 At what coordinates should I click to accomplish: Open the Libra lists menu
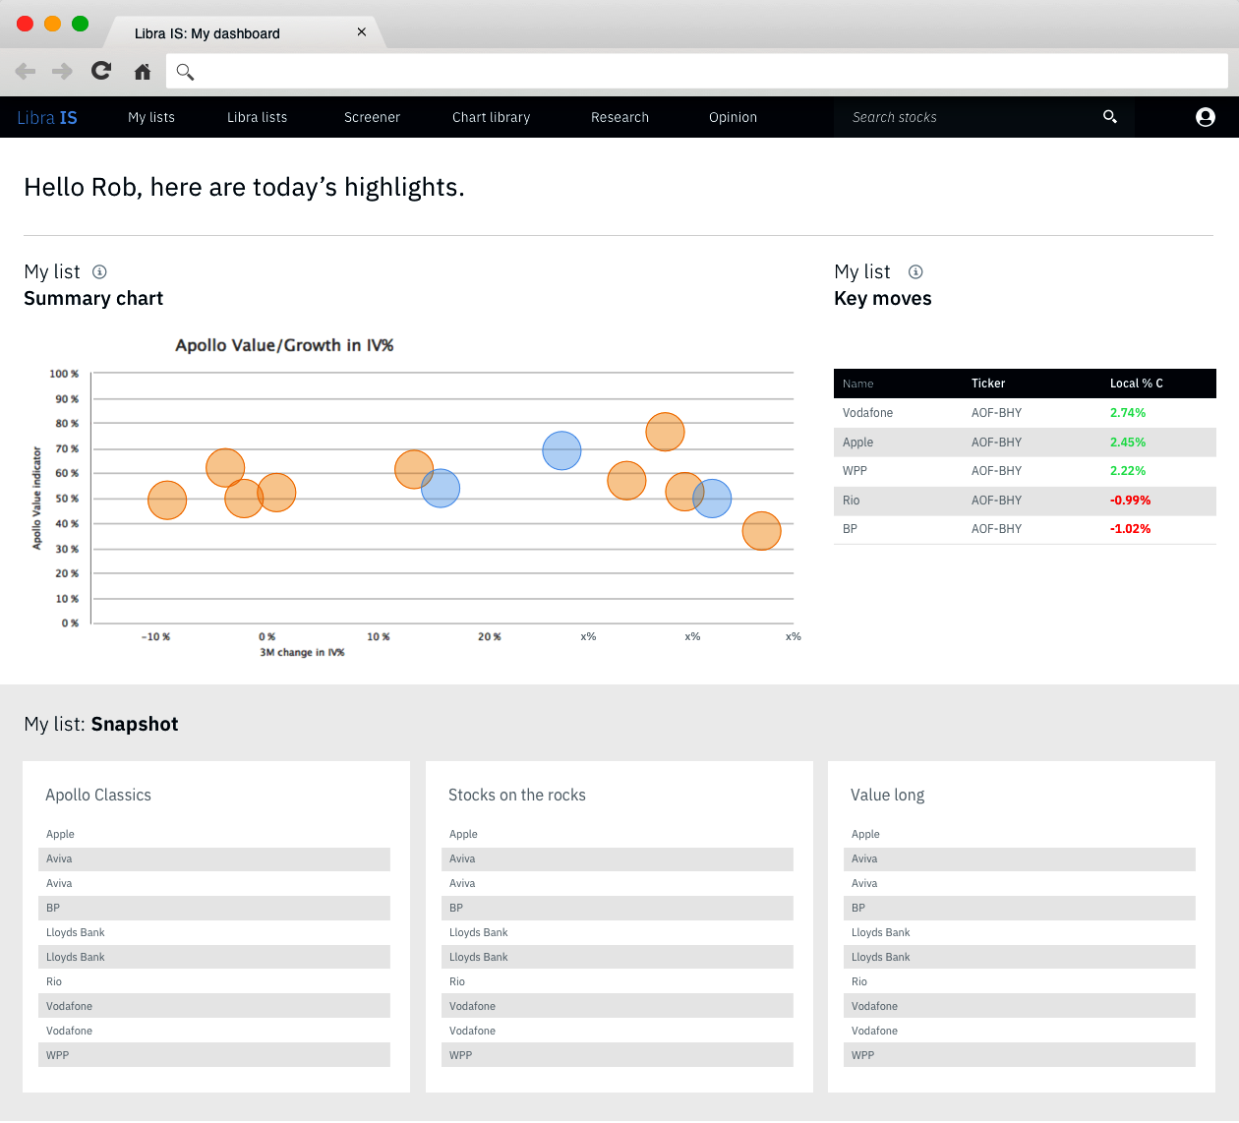[x=258, y=117]
